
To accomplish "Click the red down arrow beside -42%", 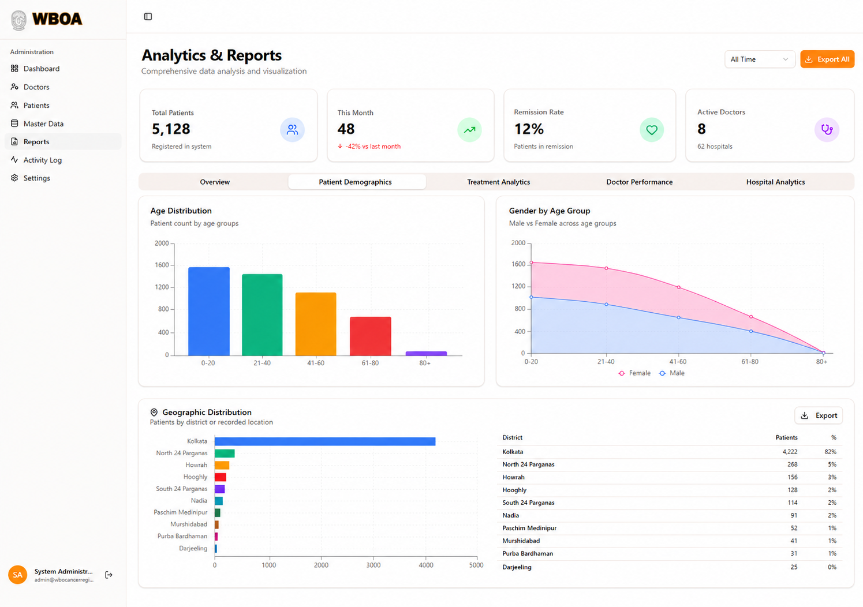I will pyautogui.click(x=340, y=147).
